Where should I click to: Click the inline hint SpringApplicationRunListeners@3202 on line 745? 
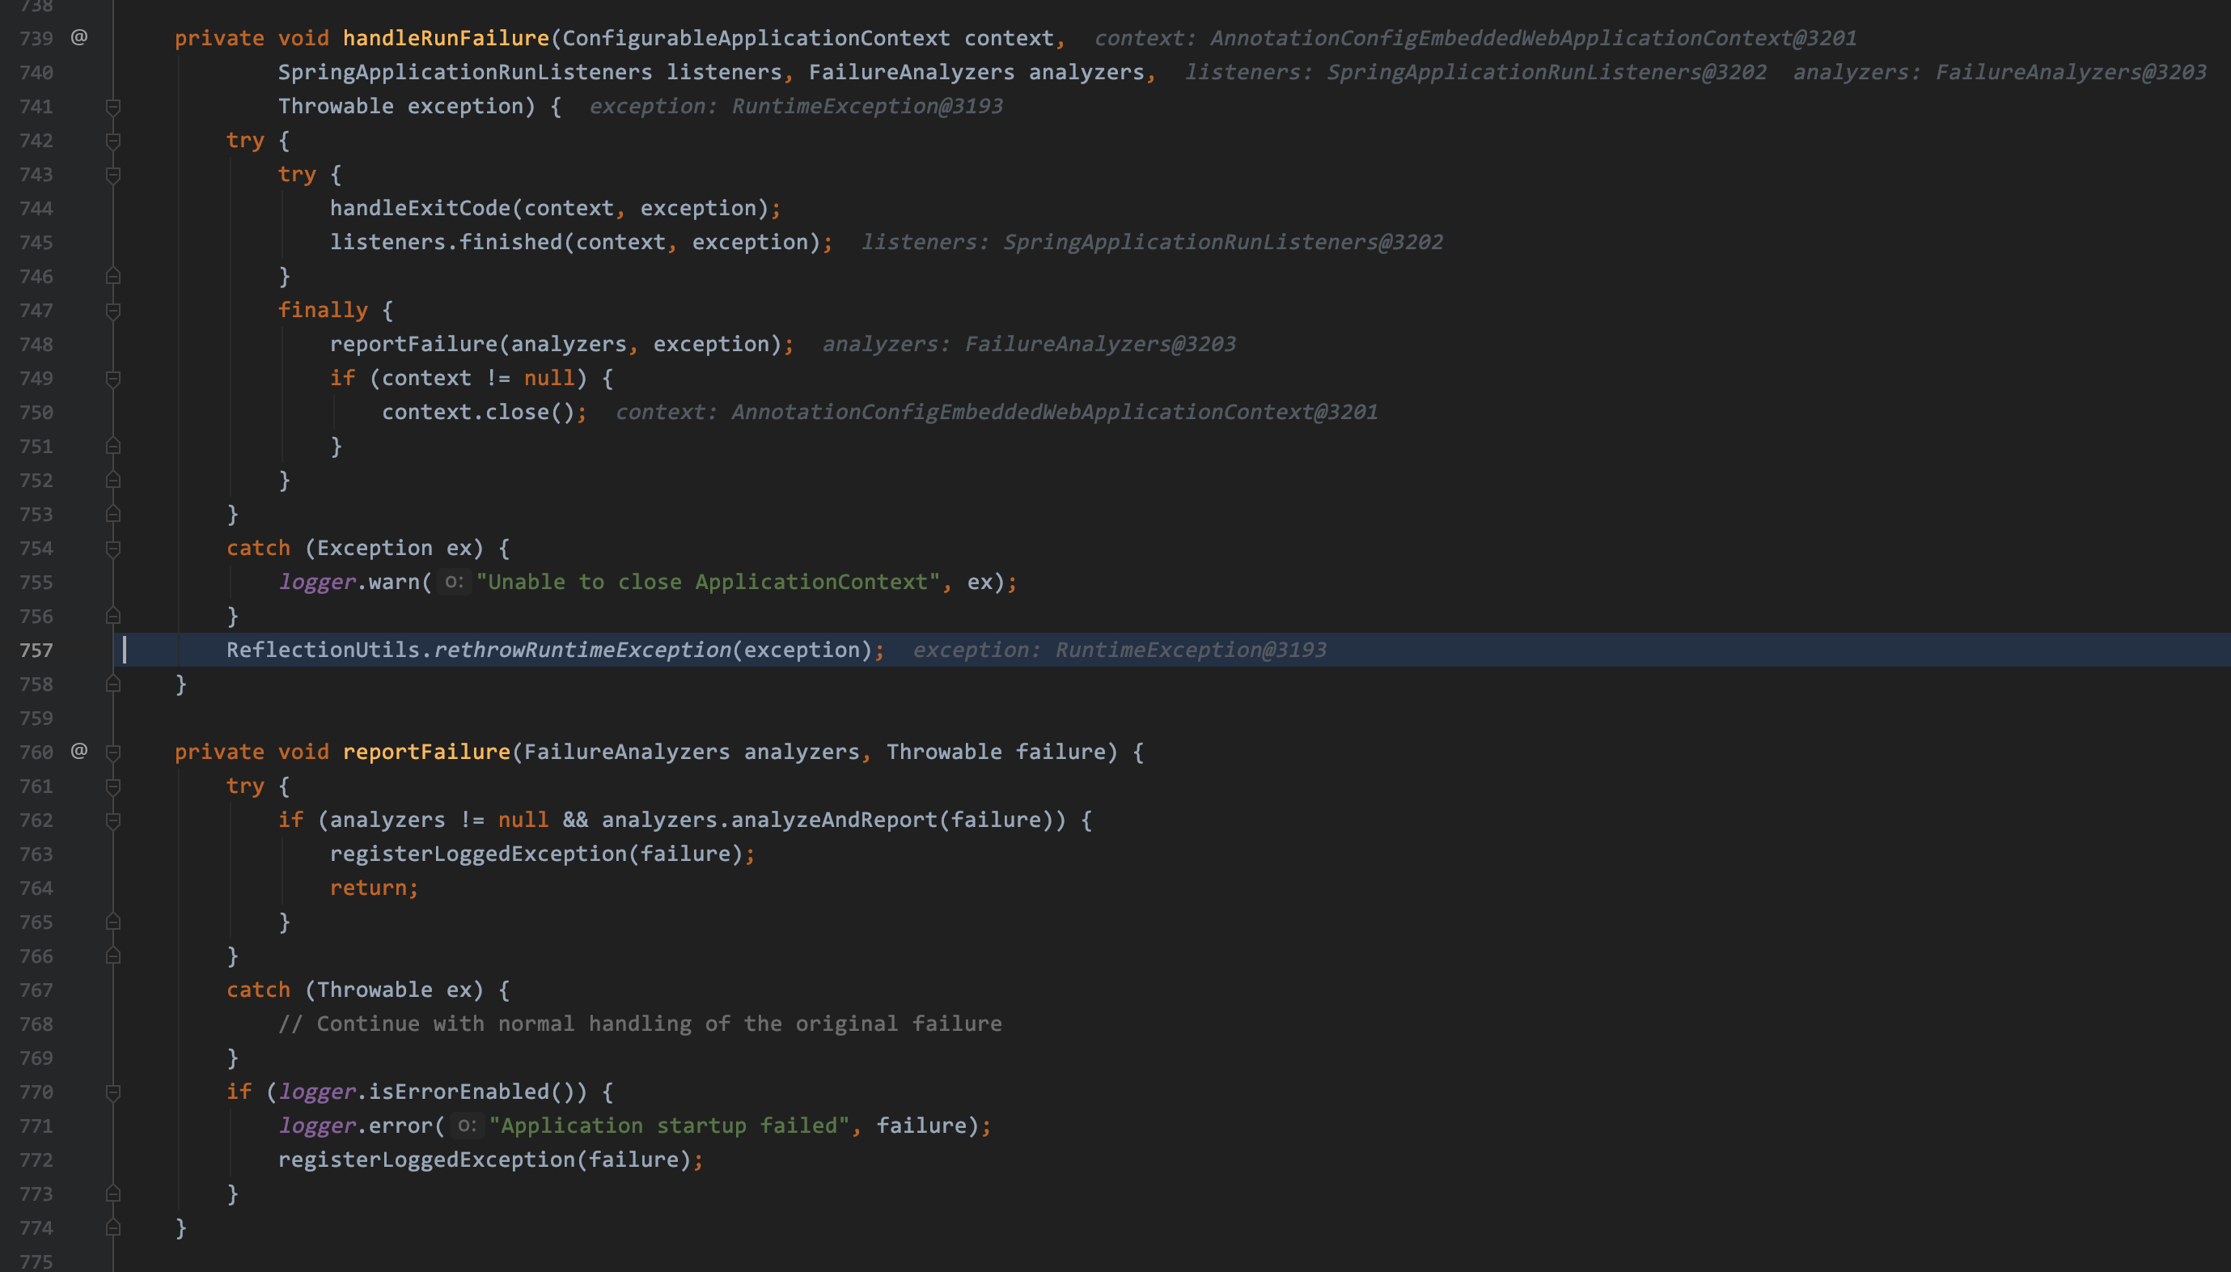click(1223, 242)
